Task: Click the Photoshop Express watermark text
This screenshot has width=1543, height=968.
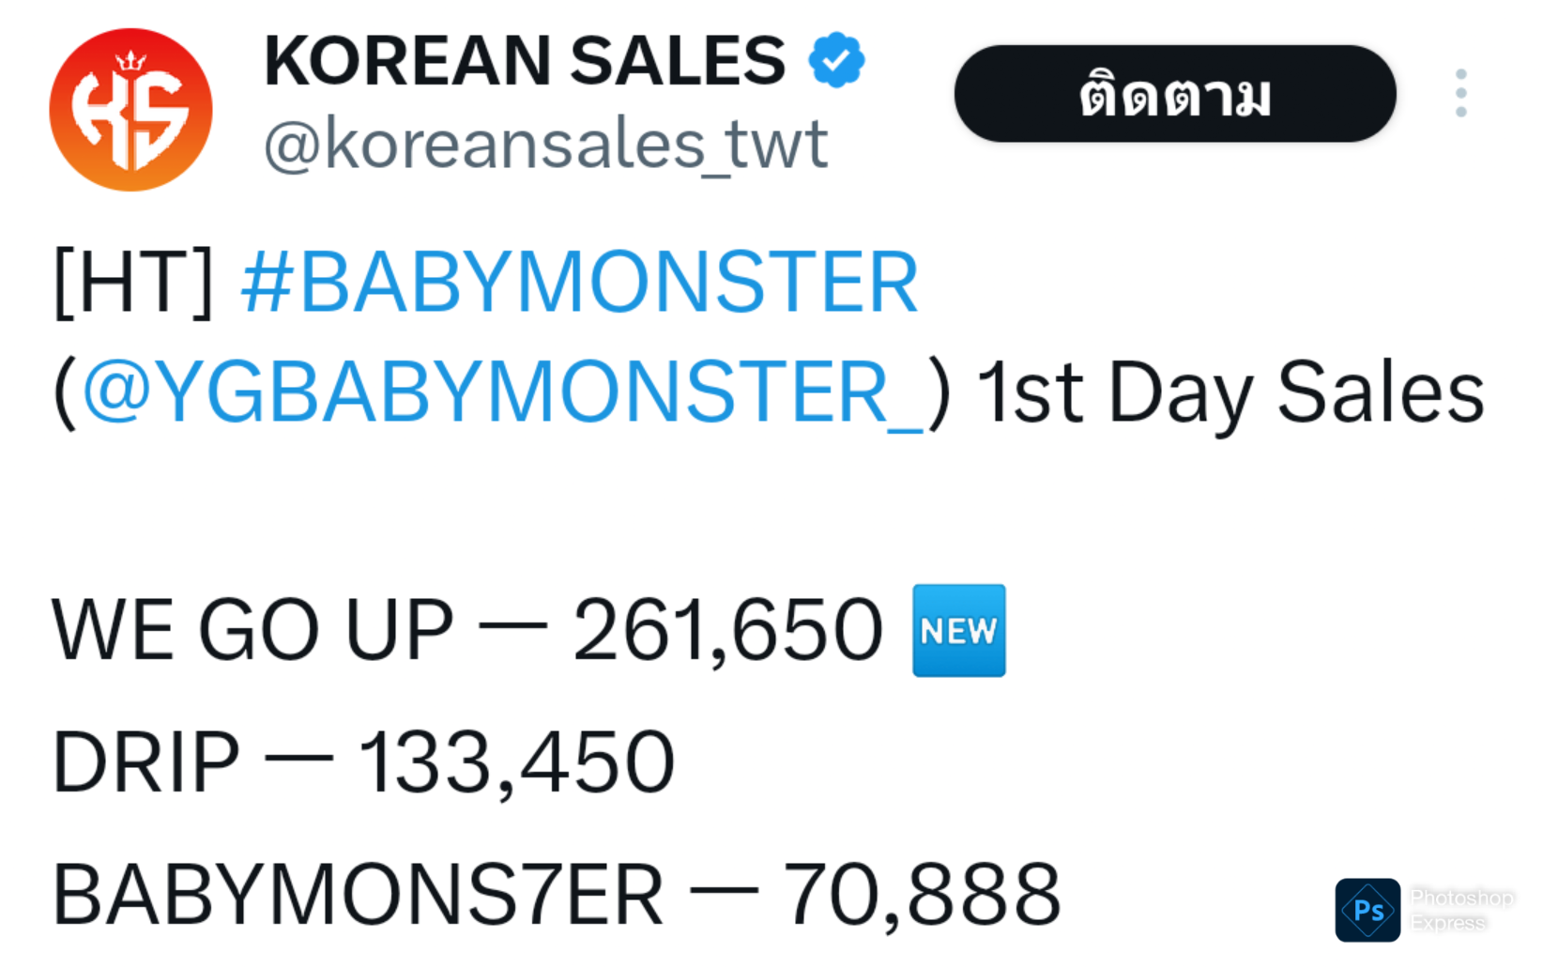Action: pyautogui.click(x=1460, y=910)
